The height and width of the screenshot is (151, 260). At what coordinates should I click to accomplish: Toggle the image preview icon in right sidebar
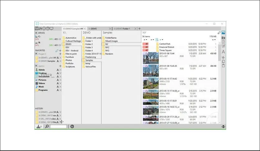(x=223, y=33)
